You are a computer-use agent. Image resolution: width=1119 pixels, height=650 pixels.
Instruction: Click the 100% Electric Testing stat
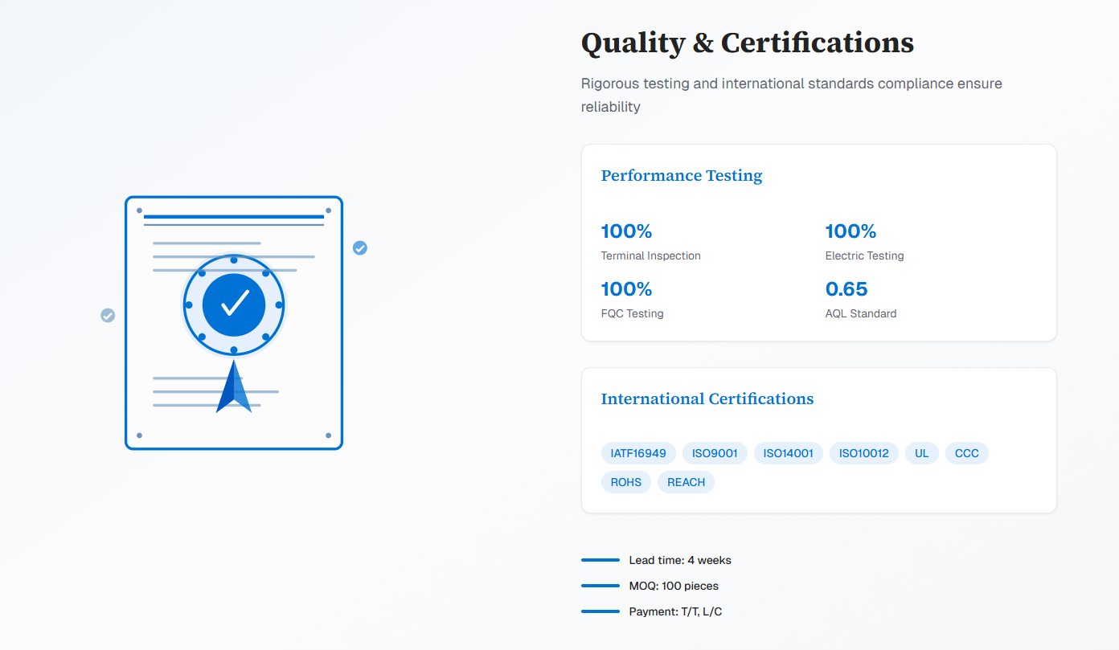[x=851, y=231]
